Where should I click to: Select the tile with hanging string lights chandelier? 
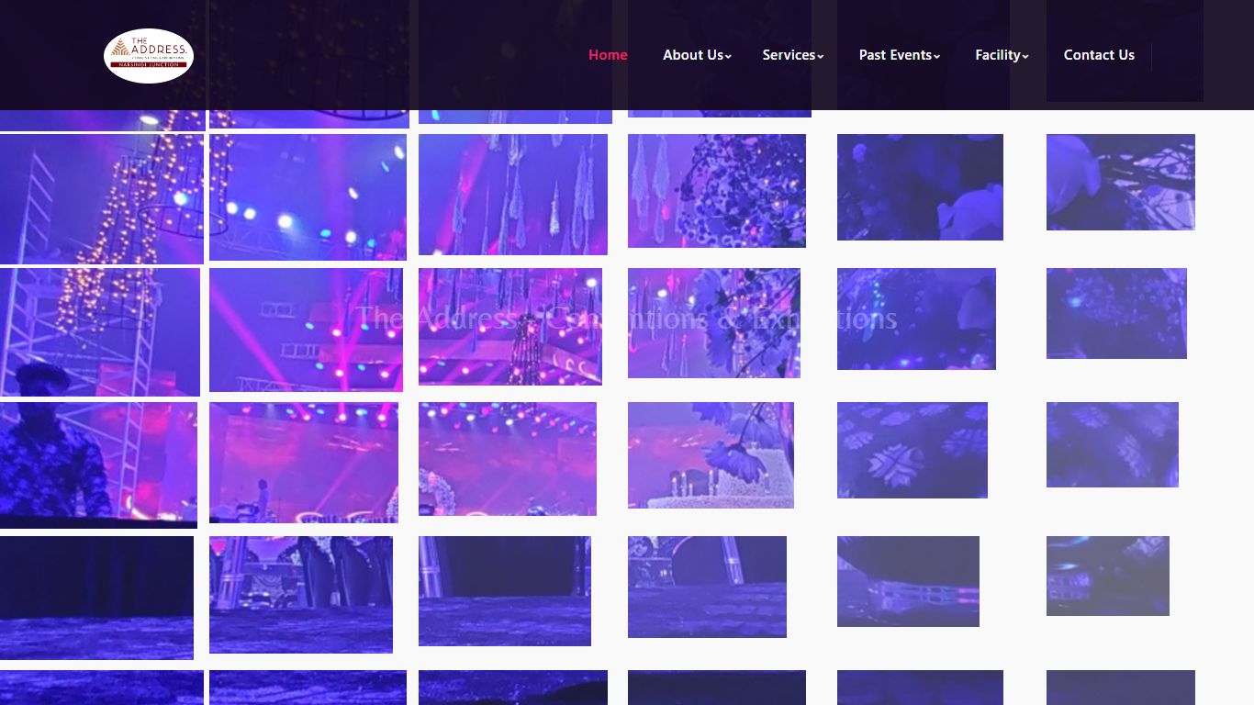102,199
